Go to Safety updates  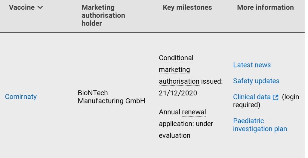(256, 81)
